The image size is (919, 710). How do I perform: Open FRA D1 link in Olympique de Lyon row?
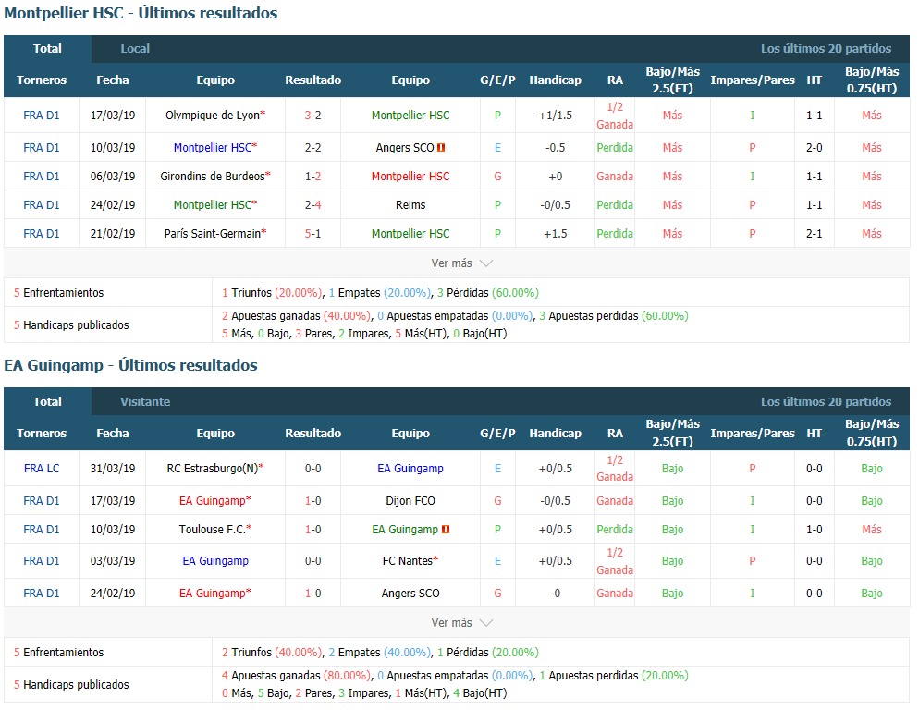click(x=42, y=116)
